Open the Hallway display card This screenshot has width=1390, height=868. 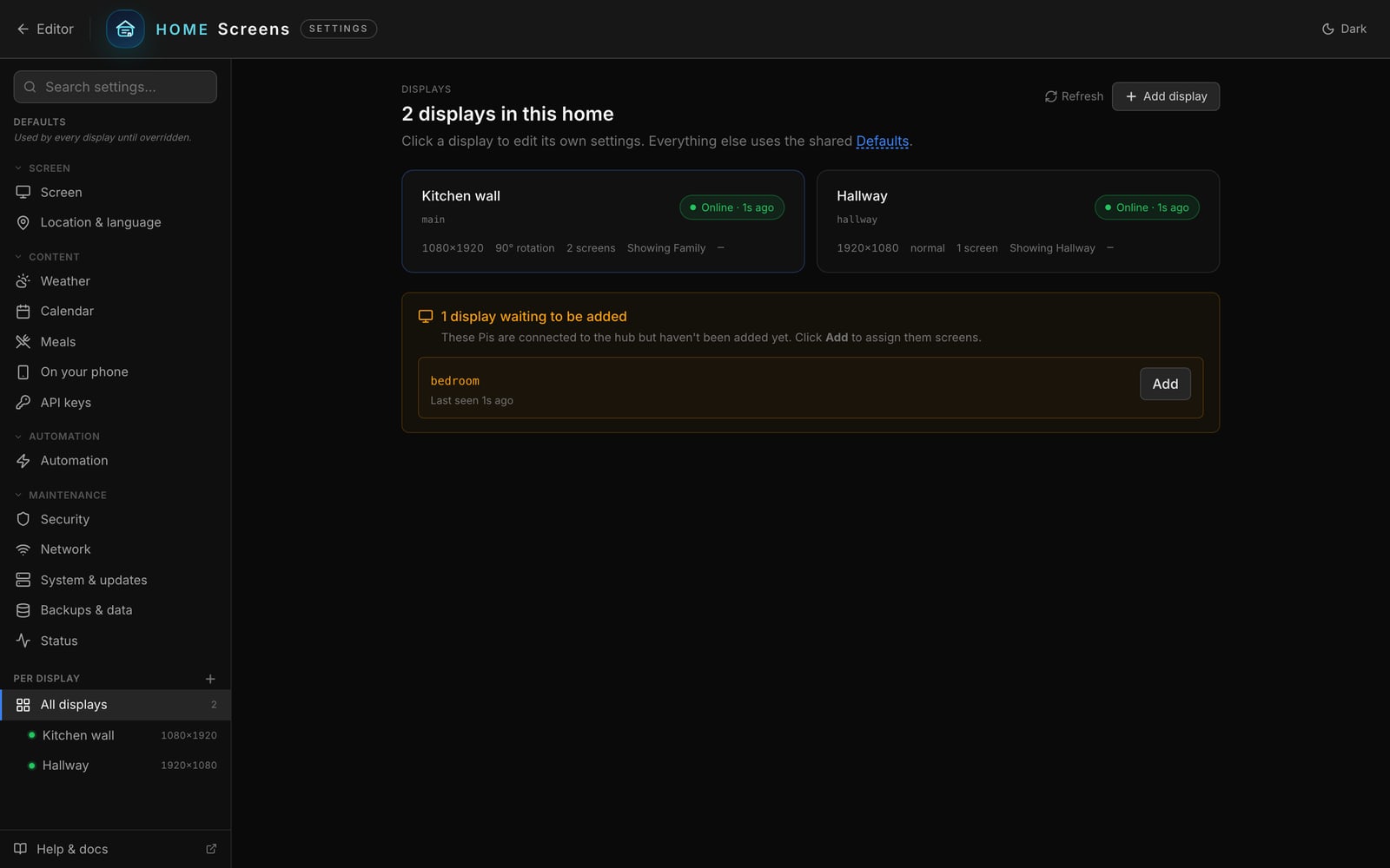pos(1018,221)
